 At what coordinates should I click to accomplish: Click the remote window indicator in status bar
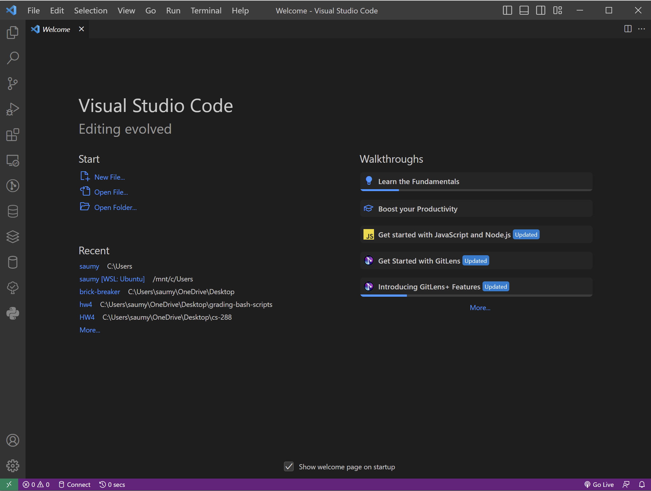(x=9, y=485)
